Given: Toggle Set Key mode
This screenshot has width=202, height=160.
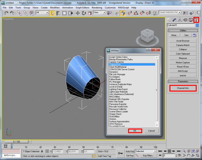Looking at the screenshot, I should 130,155.
